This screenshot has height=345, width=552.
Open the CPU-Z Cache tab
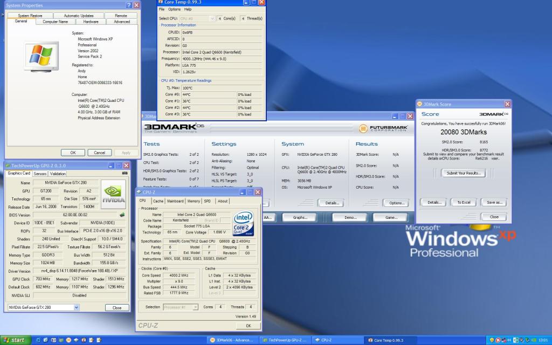158,201
